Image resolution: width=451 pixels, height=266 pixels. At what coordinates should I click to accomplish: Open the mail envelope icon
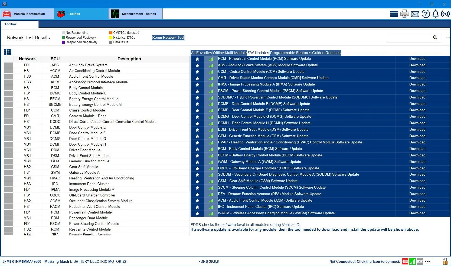[x=415, y=14]
